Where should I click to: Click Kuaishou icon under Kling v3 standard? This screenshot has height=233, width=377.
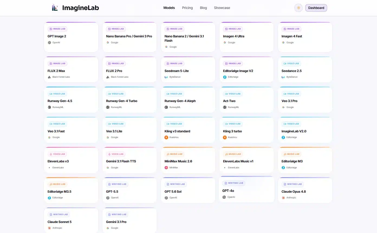coord(166,137)
